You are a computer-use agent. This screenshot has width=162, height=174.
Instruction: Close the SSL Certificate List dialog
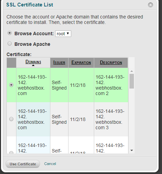(x=150, y=5)
